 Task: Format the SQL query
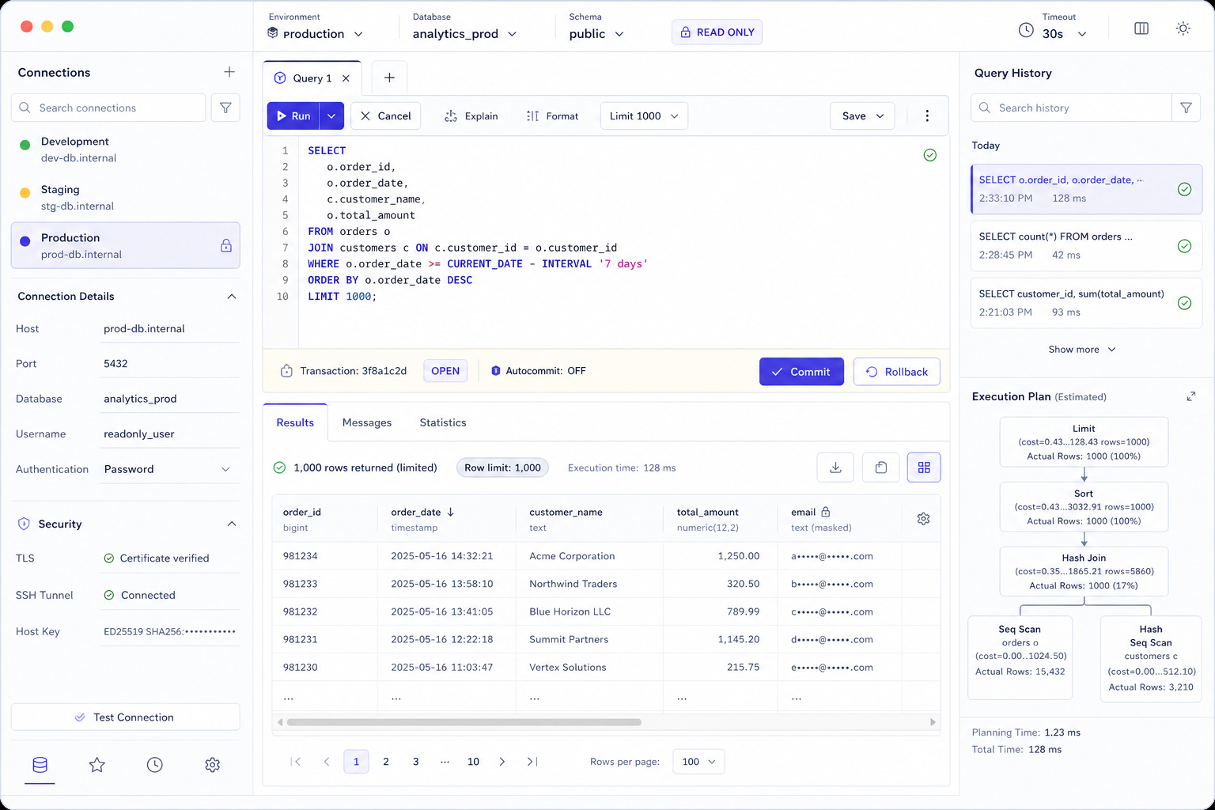553,115
